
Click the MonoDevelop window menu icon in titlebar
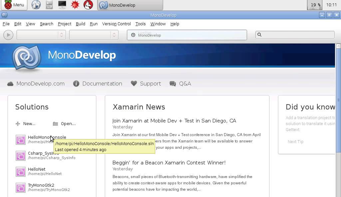pyautogui.click(x=4, y=15)
